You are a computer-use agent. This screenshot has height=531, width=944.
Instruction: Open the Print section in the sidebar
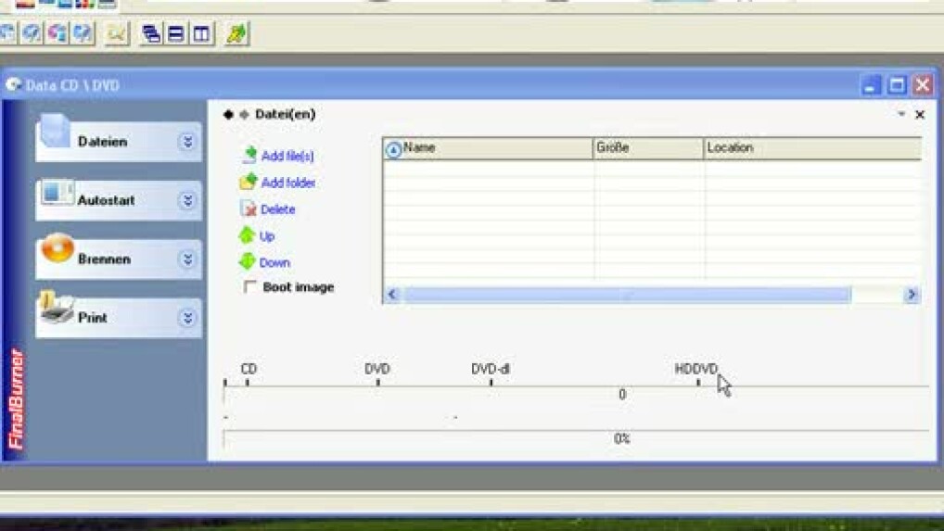coord(93,318)
